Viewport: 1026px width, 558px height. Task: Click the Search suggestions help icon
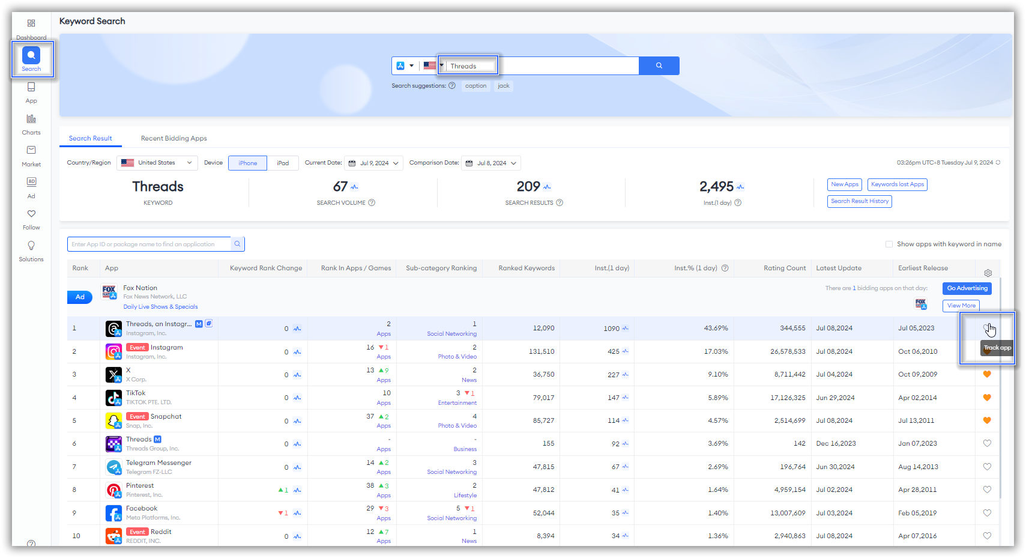(x=452, y=85)
